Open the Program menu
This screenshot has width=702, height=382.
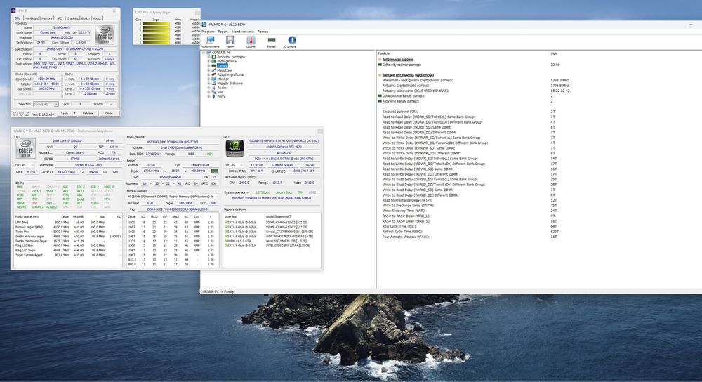(x=208, y=32)
